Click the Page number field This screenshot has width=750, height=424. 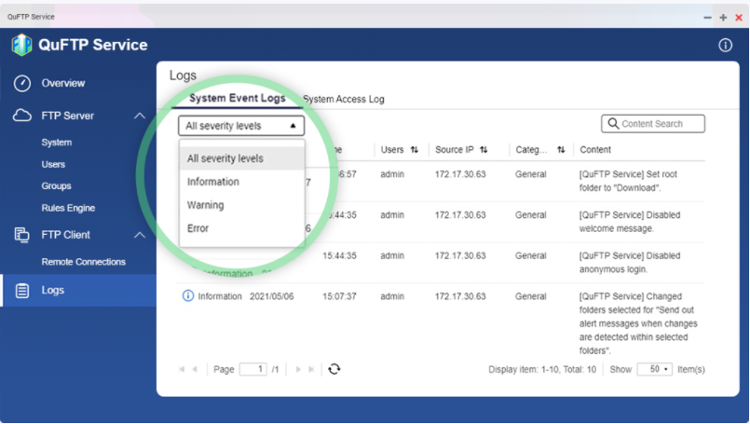(x=253, y=369)
